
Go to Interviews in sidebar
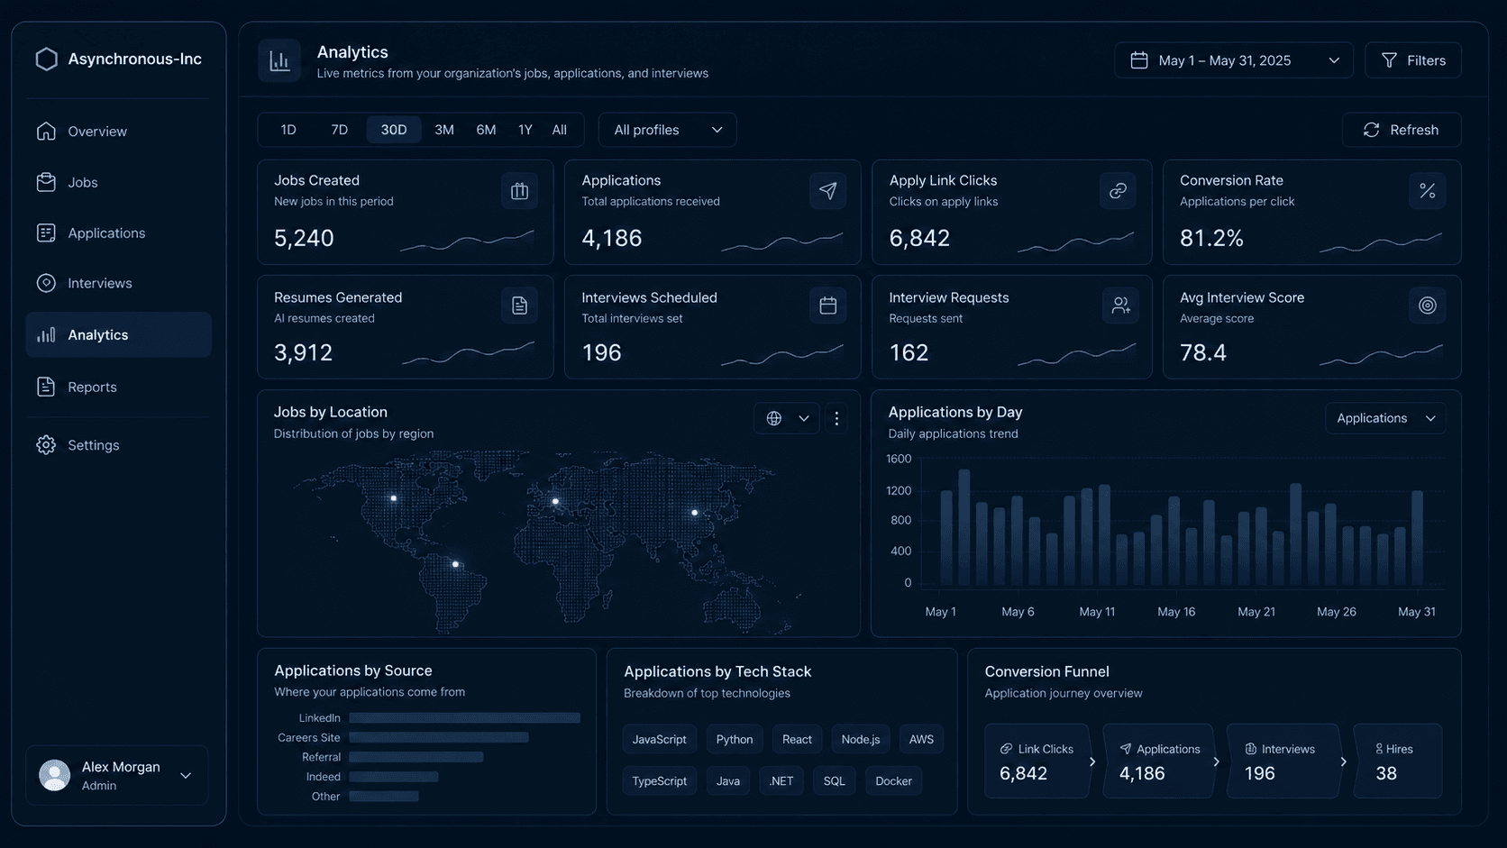tap(118, 283)
